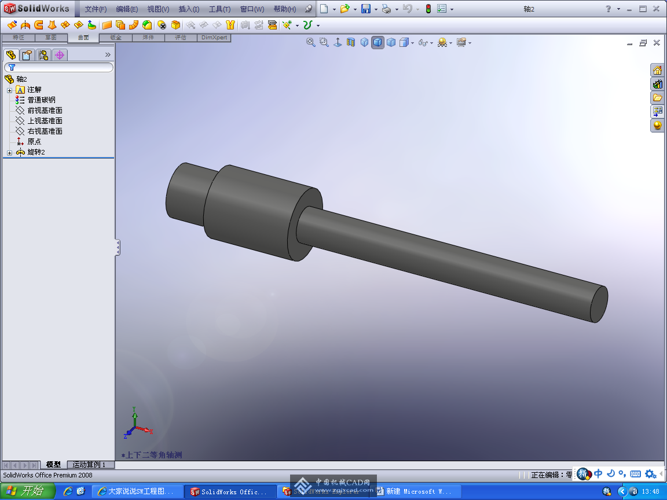Click the Windows 开始 start button
Image resolution: width=667 pixels, height=500 pixels.
[28, 491]
